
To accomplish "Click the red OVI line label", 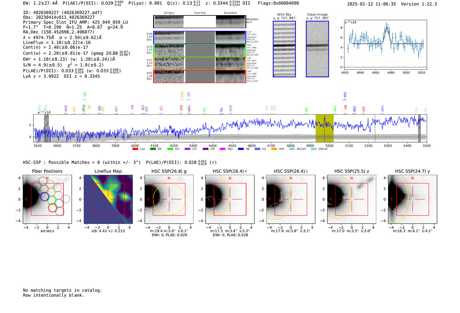I will point(181,109).
